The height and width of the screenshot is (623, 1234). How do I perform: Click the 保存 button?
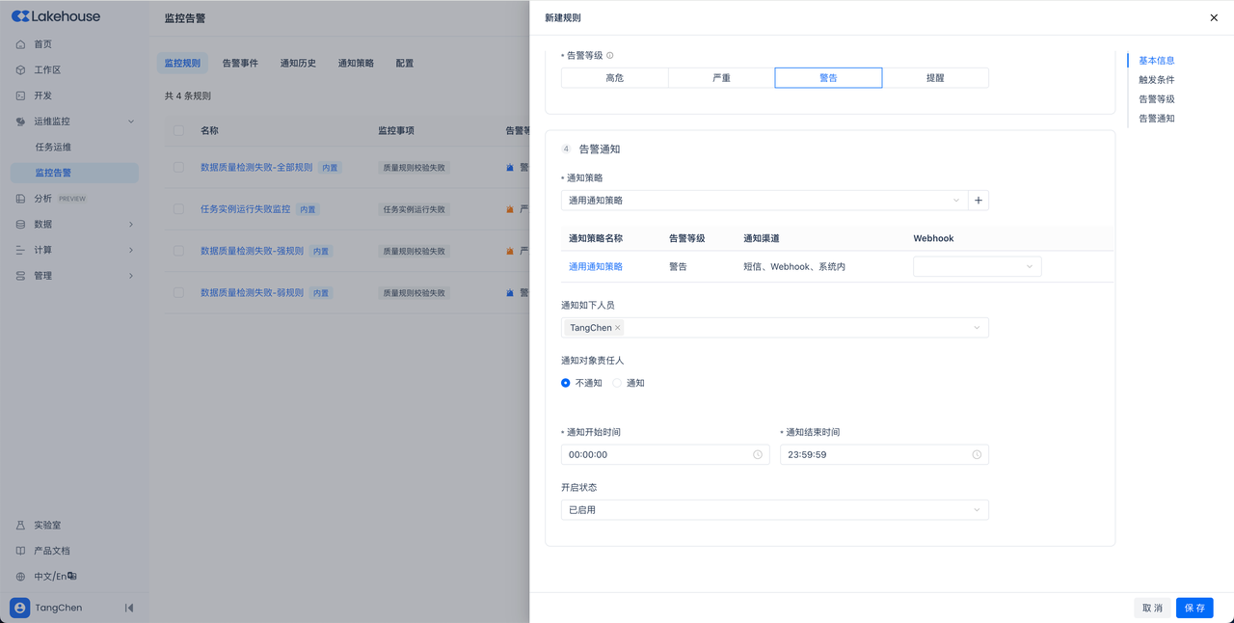[x=1194, y=608]
